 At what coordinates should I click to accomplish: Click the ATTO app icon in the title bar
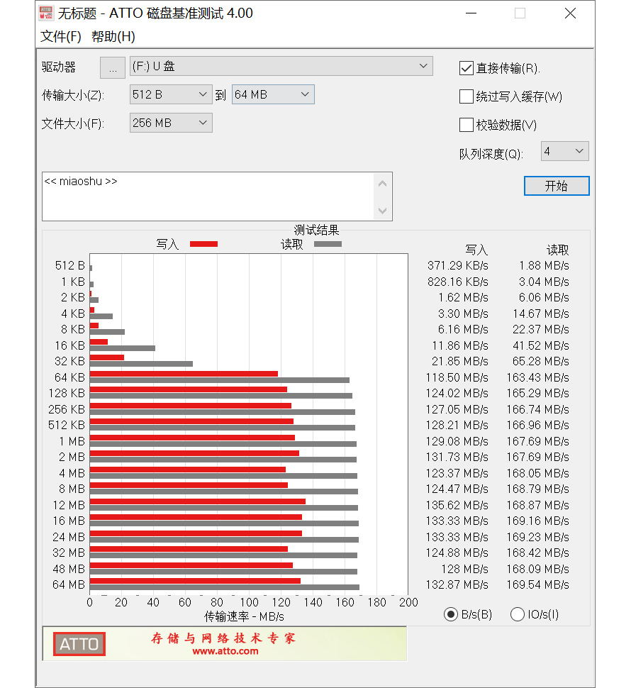45,13
